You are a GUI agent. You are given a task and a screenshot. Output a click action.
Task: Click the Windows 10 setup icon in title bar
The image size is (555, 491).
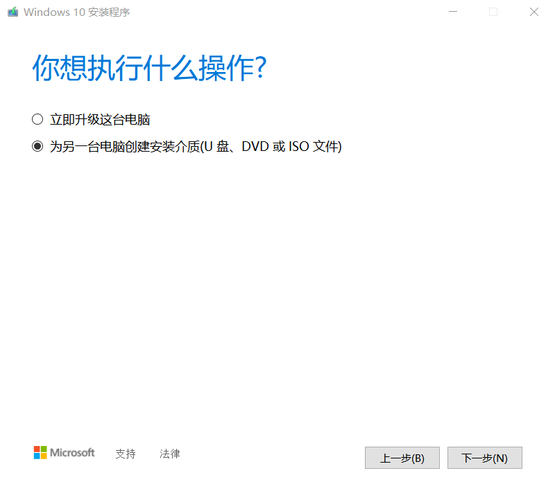coord(13,12)
